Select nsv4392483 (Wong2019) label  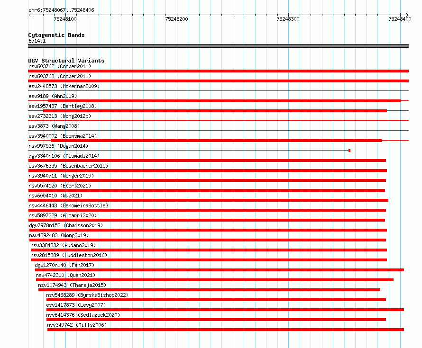pyautogui.click(x=59, y=235)
